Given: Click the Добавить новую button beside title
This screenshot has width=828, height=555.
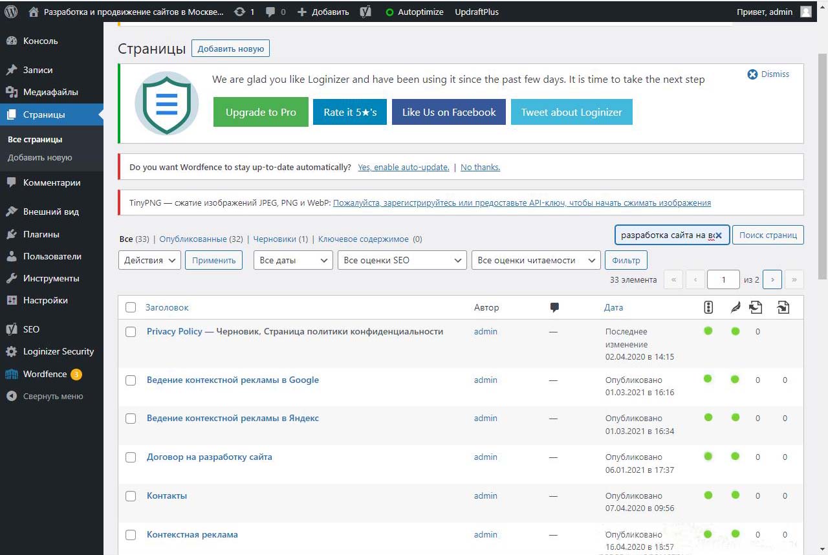Looking at the screenshot, I should pyautogui.click(x=230, y=49).
